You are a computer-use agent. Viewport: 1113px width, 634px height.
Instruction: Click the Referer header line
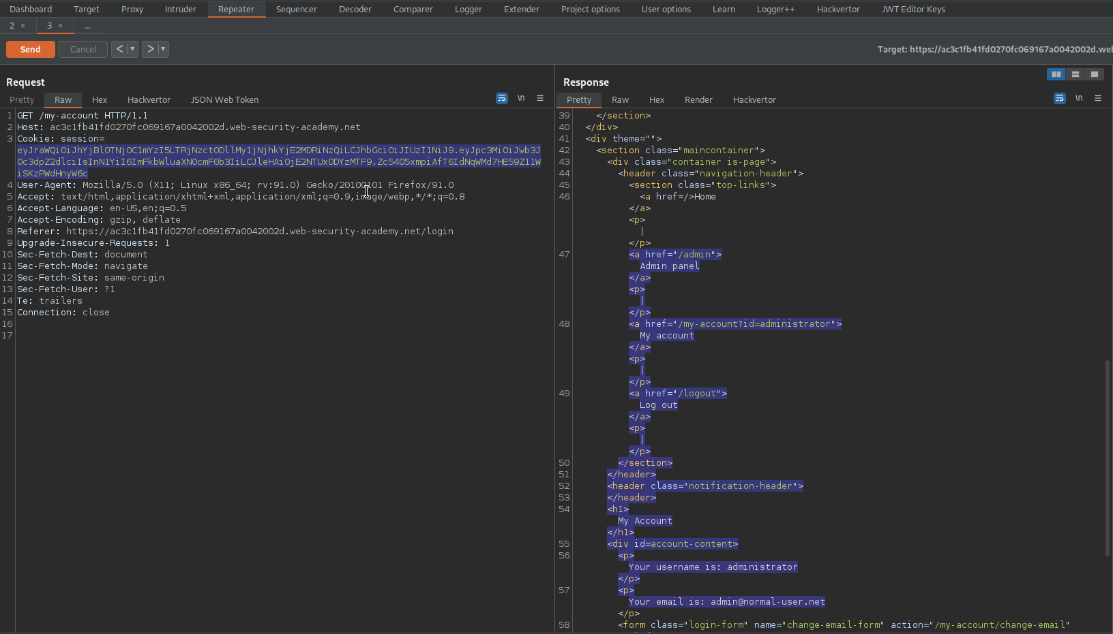235,231
